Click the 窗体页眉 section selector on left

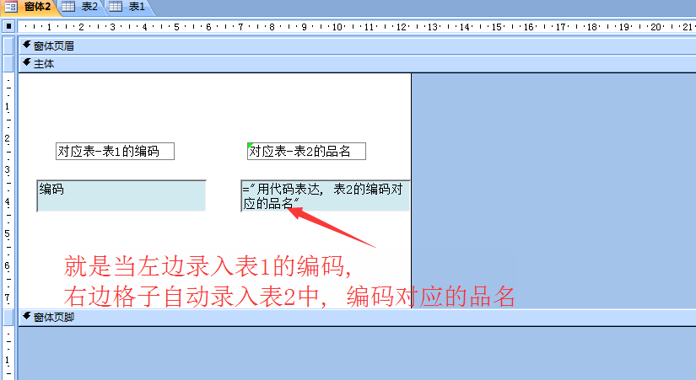(x=8, y=45)
